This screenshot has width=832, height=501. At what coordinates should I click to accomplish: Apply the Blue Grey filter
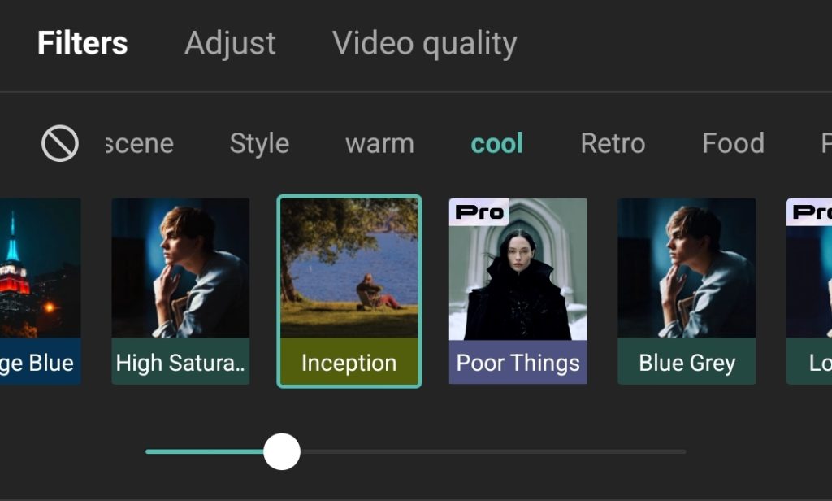tap(687, 291)
